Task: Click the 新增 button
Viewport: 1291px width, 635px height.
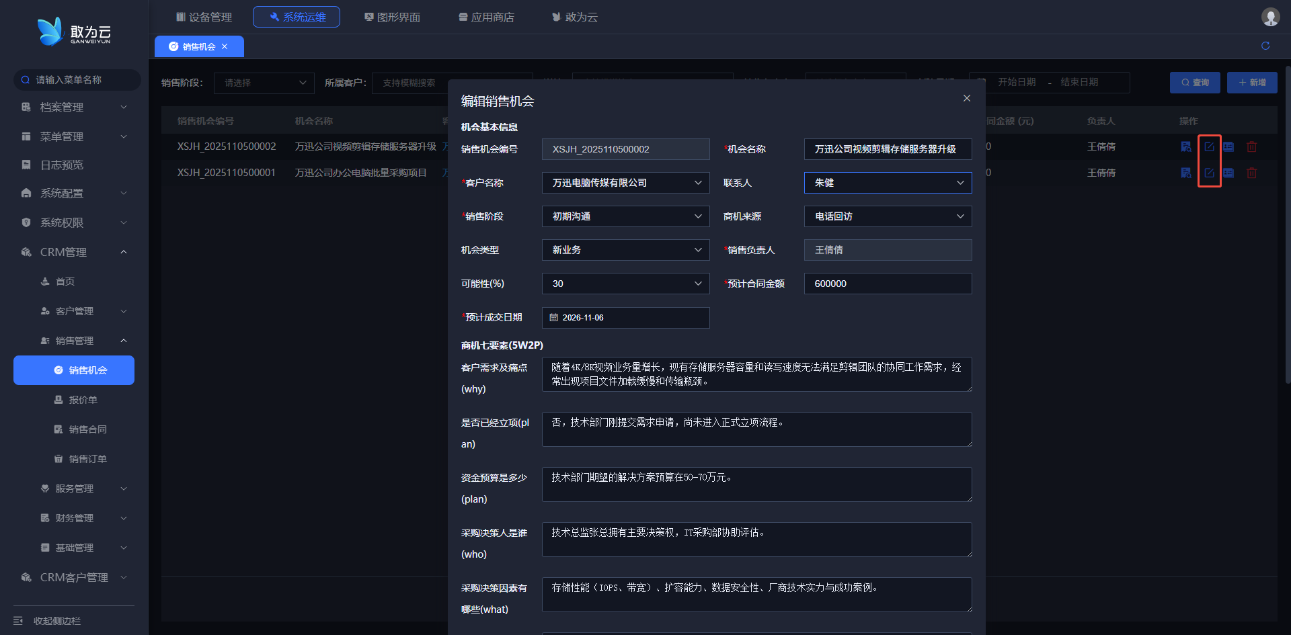Action: point(1251,83)
